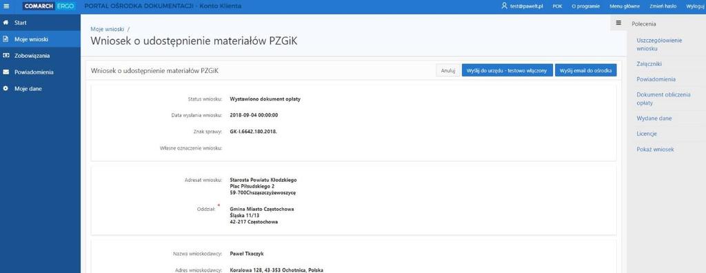Collapse the Polecenia panel hamburger icon
This screenshot has width=706, height=273.
click(618, 23)
